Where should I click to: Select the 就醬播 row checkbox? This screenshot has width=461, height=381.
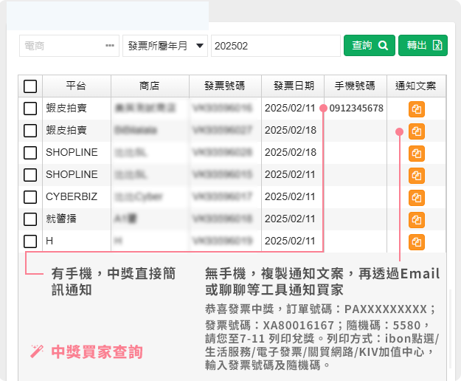30,219
